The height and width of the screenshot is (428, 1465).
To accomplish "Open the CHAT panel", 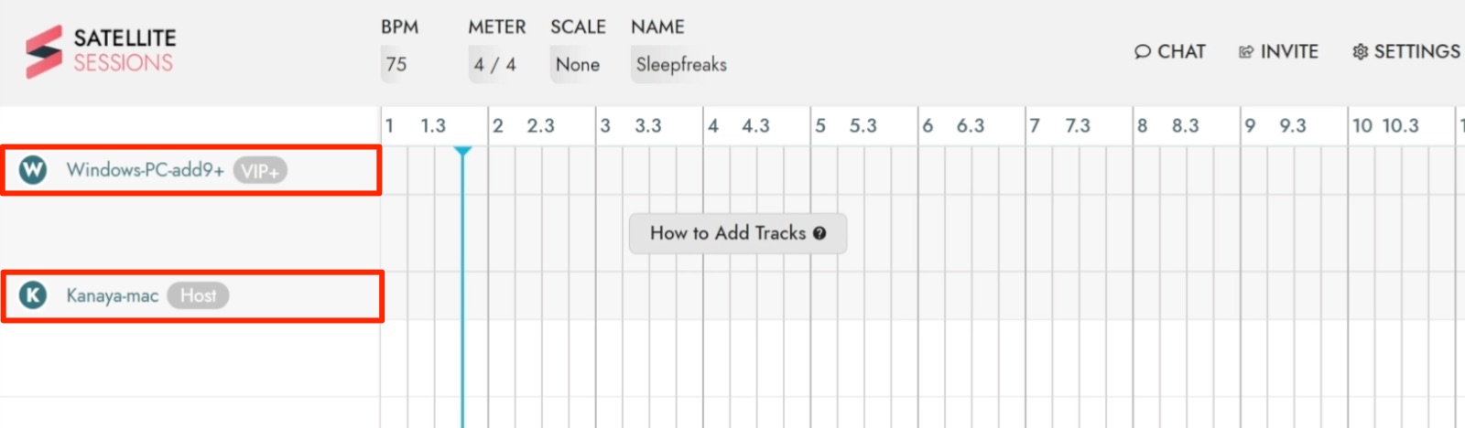I will 1170,52.
